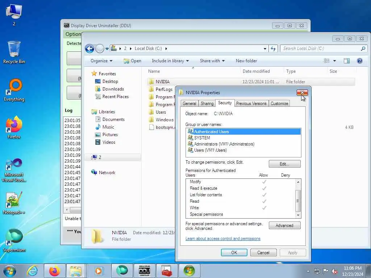Click the New folder toolbar button
The image size is (371, 278).
tap(246, 61)
